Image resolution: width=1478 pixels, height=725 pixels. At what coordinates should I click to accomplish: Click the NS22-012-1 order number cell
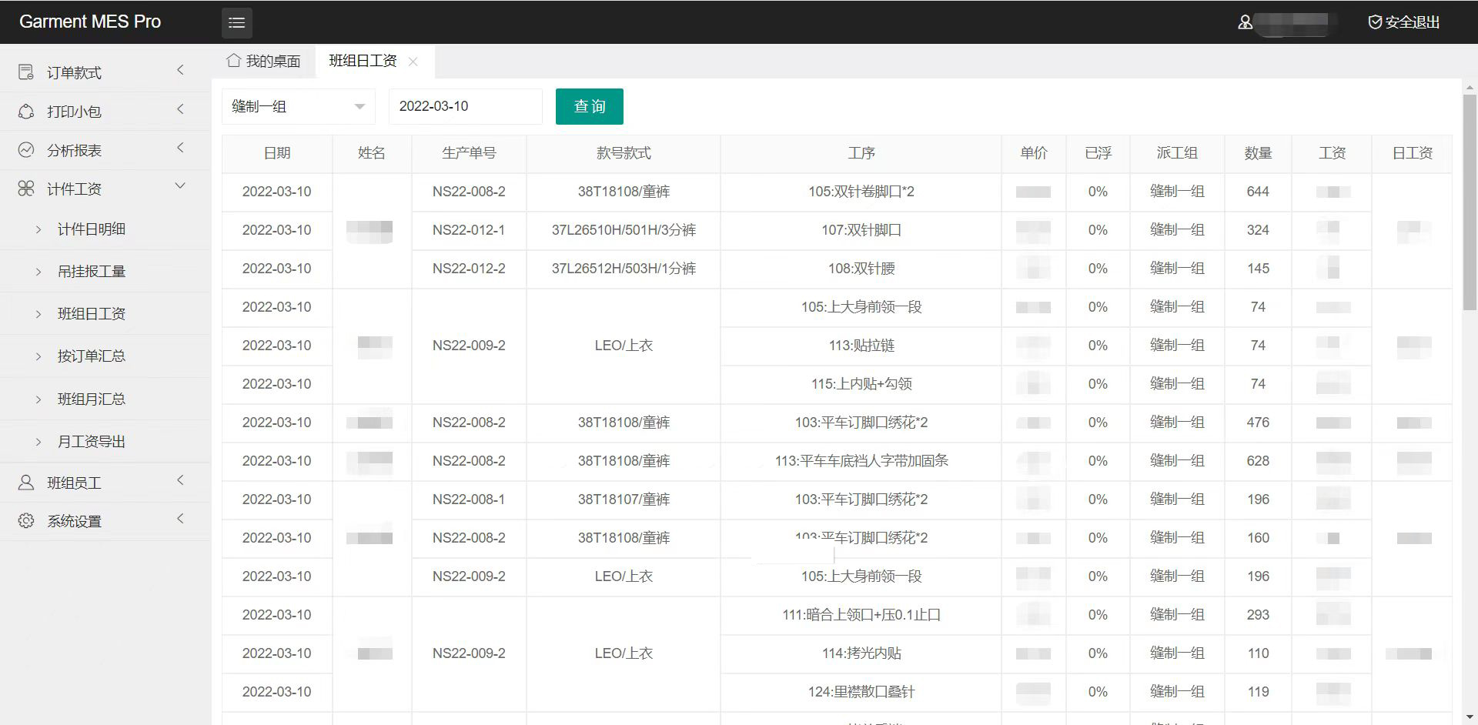coord(469,230)
